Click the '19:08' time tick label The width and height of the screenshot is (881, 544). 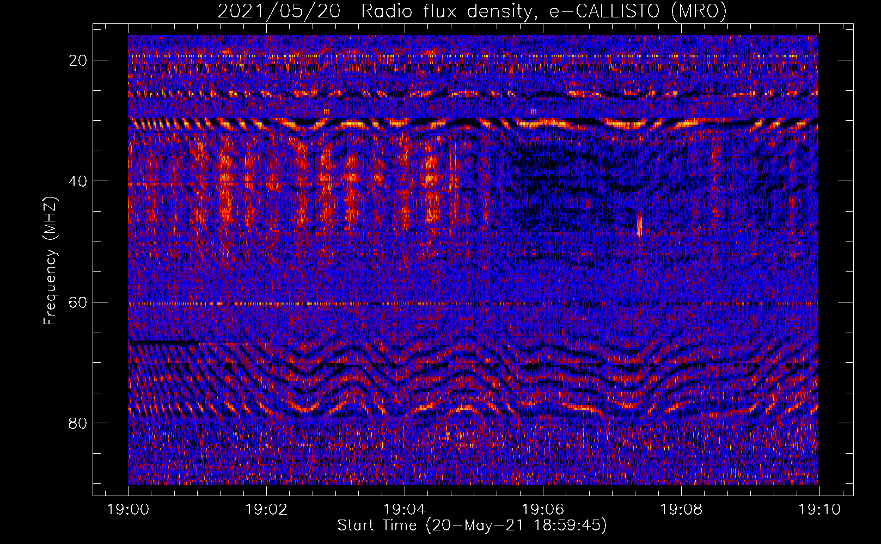pyautogui.click(x=681, y=509)
